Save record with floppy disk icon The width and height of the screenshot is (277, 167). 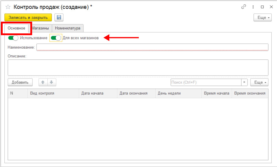click(x=59, y=18)
